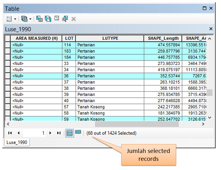Go to next record button
This screenshot has width=221, height=170.
[50, 133]
